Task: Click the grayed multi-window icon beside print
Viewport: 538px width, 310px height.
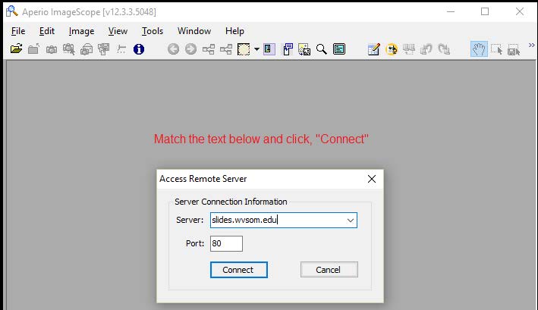Action: point(104,49)
